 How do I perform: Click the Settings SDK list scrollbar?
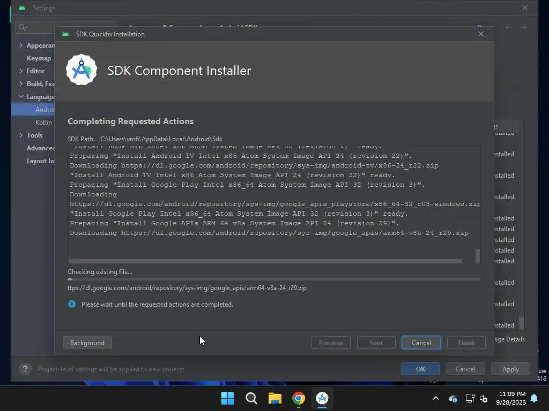pos(522,323)
